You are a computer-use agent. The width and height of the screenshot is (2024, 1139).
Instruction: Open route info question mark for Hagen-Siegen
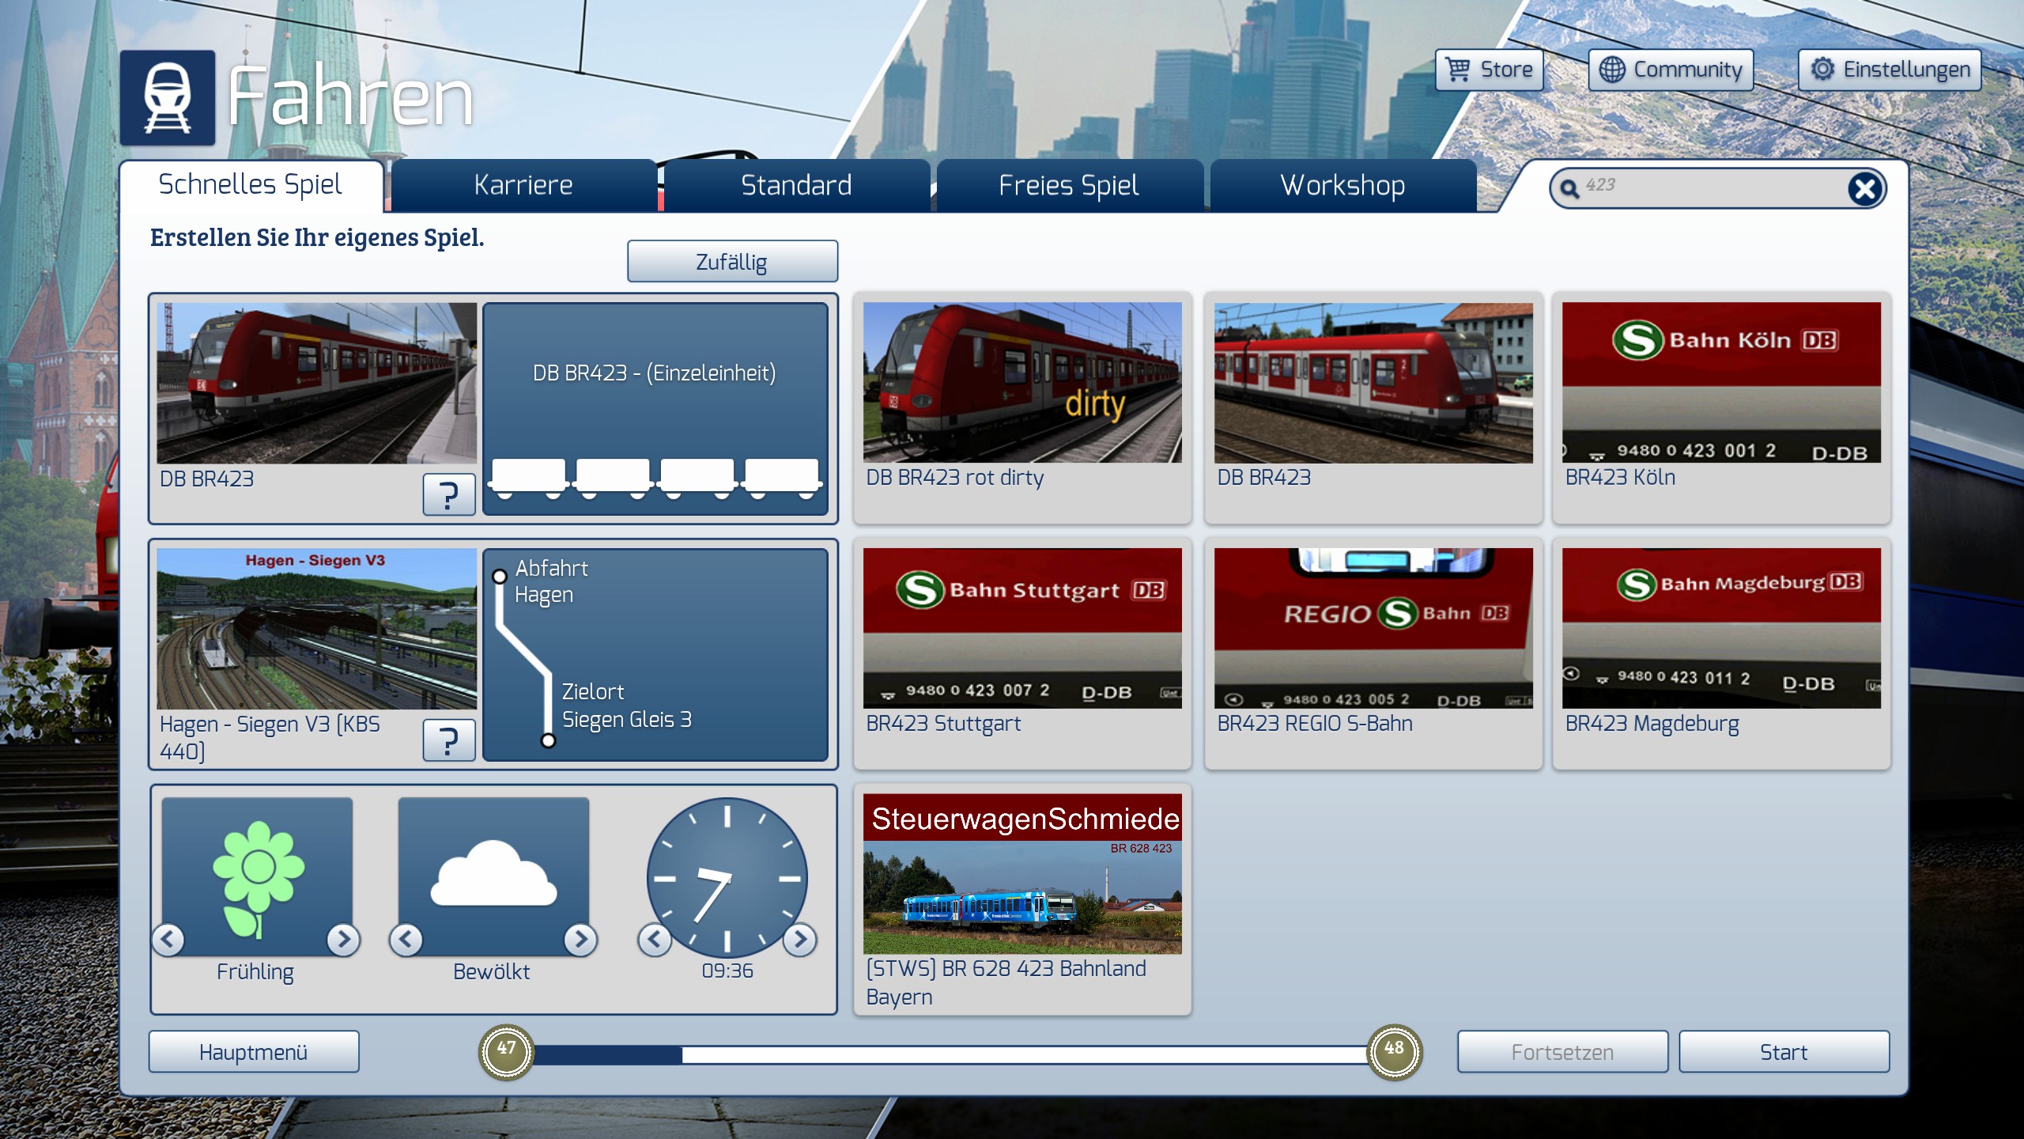pos(448,740)
